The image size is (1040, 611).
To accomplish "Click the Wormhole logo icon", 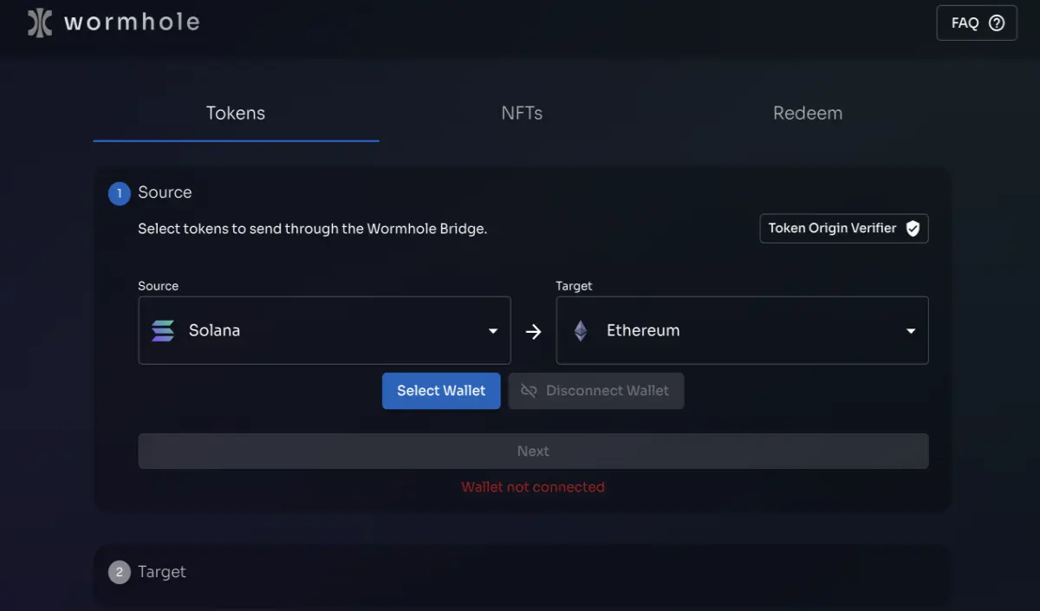I will [40, 23].
